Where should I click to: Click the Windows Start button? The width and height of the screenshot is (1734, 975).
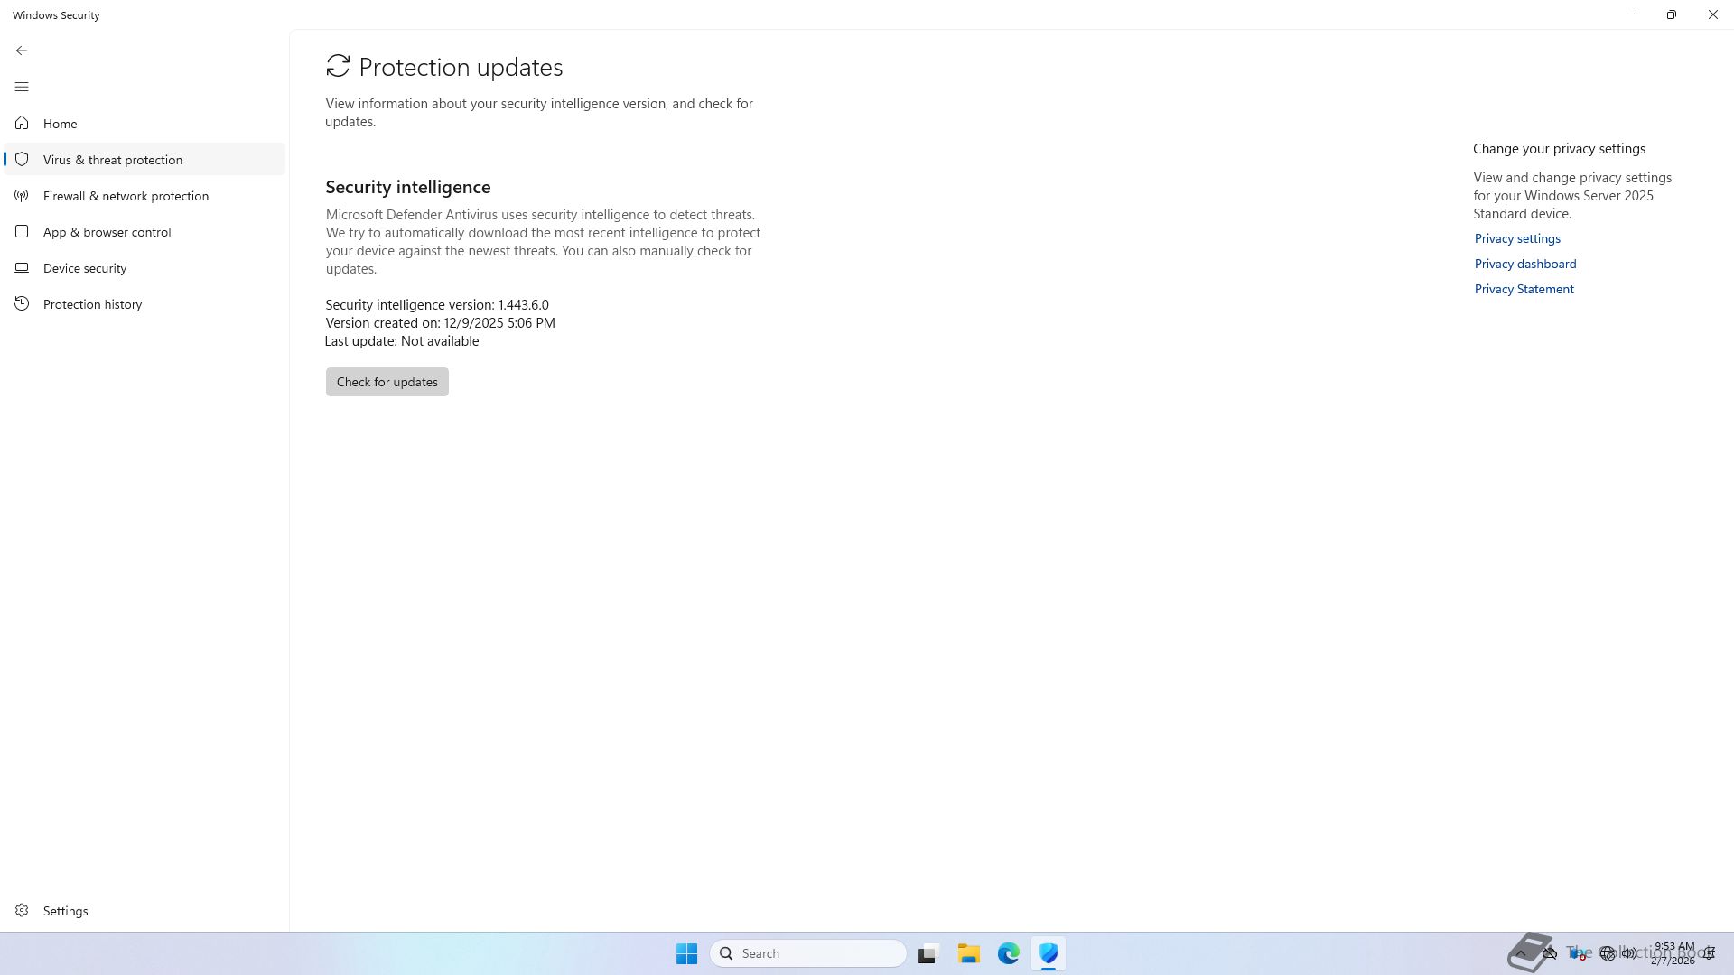pos(686,953)
